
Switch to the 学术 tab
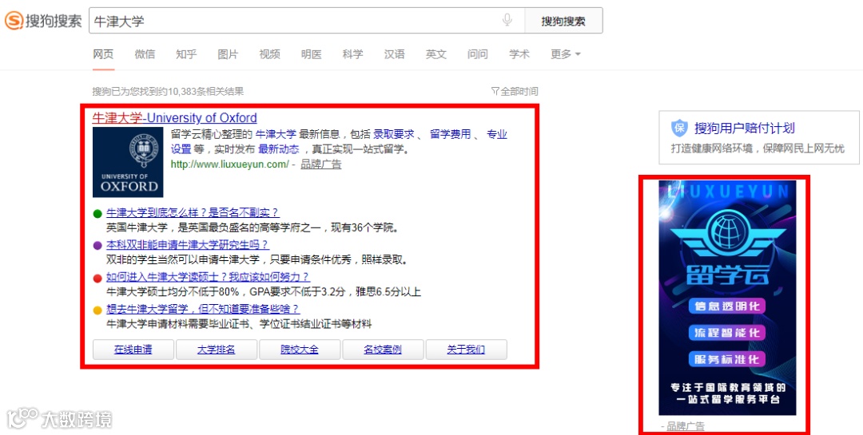(x=519, y=54)
